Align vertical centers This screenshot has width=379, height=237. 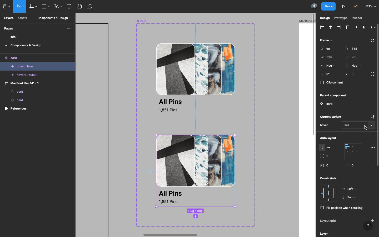(356, 27)
